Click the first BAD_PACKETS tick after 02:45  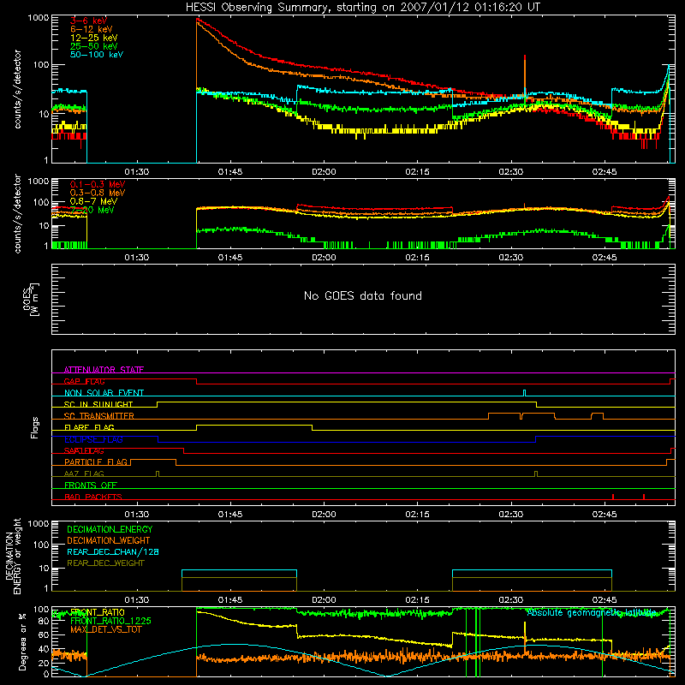click(x=613, y=497)
